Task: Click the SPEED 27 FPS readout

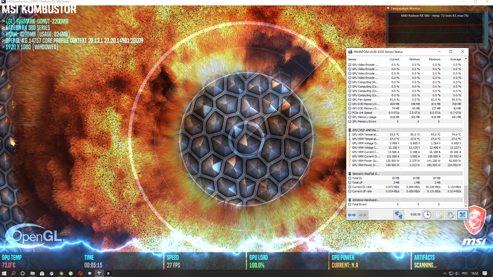Action: 173,261
